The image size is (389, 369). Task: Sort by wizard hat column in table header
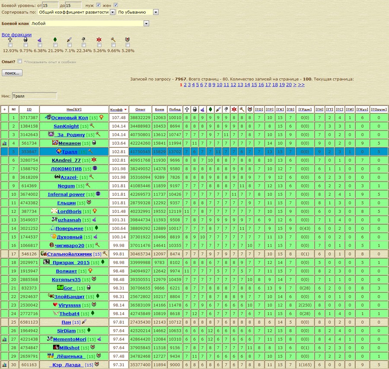(202, 109)
